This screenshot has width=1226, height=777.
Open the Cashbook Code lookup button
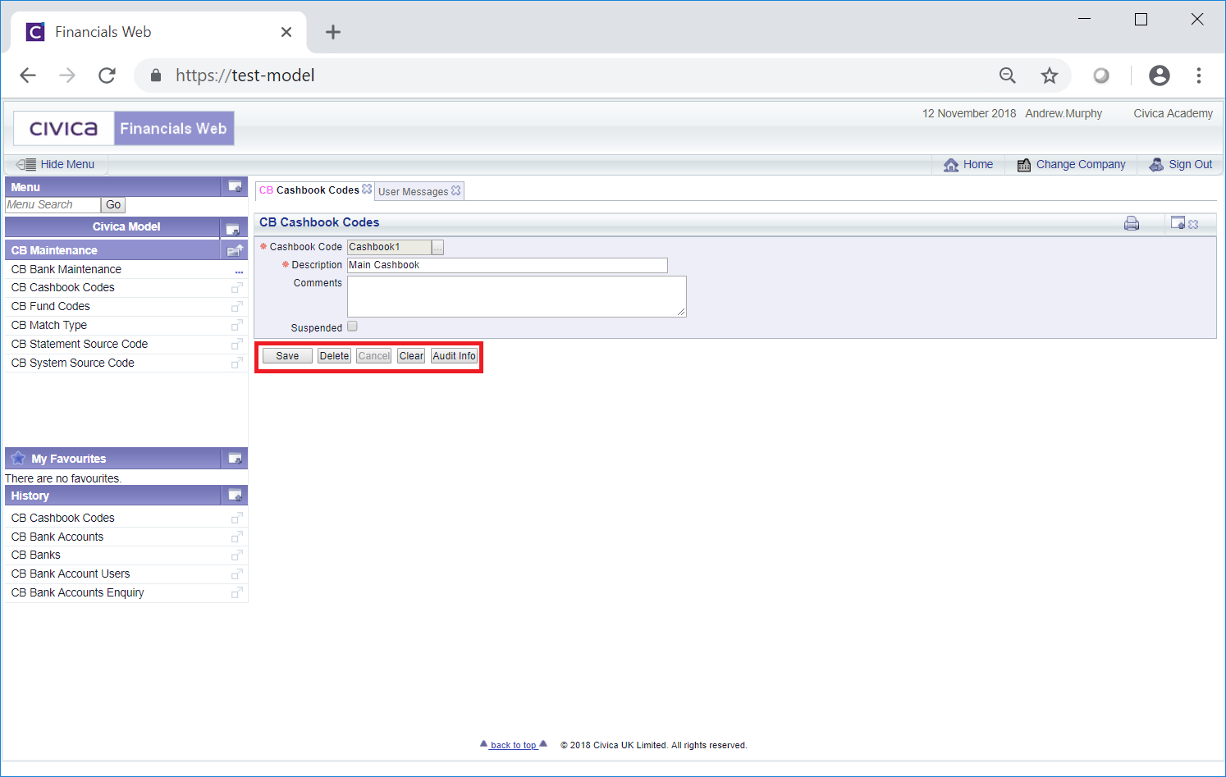[x=438, y=248]
